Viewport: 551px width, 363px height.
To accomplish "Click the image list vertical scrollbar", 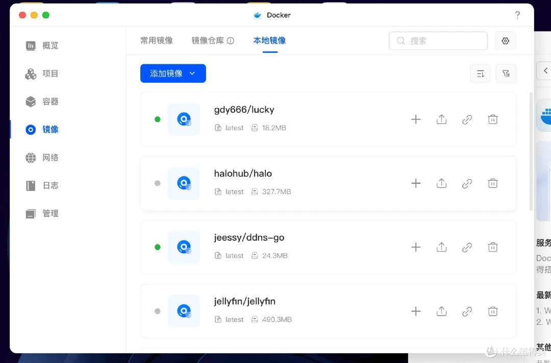I will click(x=531, y=151).
